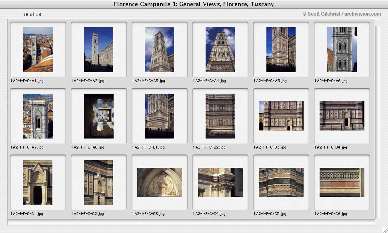Click the vertical scrollbar beside the thumbnails

(x=377, y=122)
